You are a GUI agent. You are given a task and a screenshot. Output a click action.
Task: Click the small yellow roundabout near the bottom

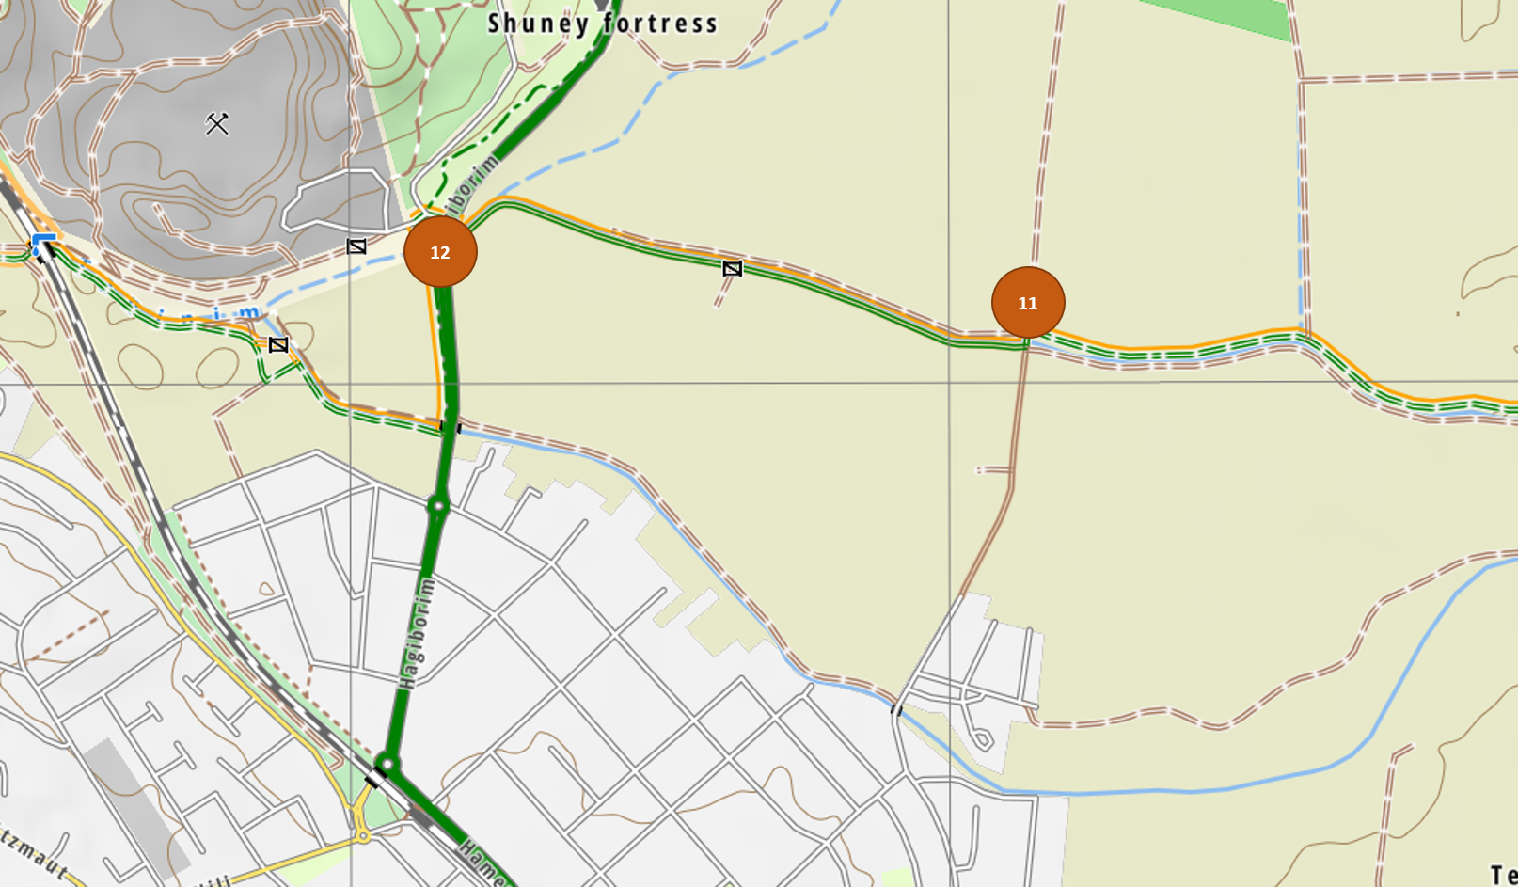coord(363,835)
